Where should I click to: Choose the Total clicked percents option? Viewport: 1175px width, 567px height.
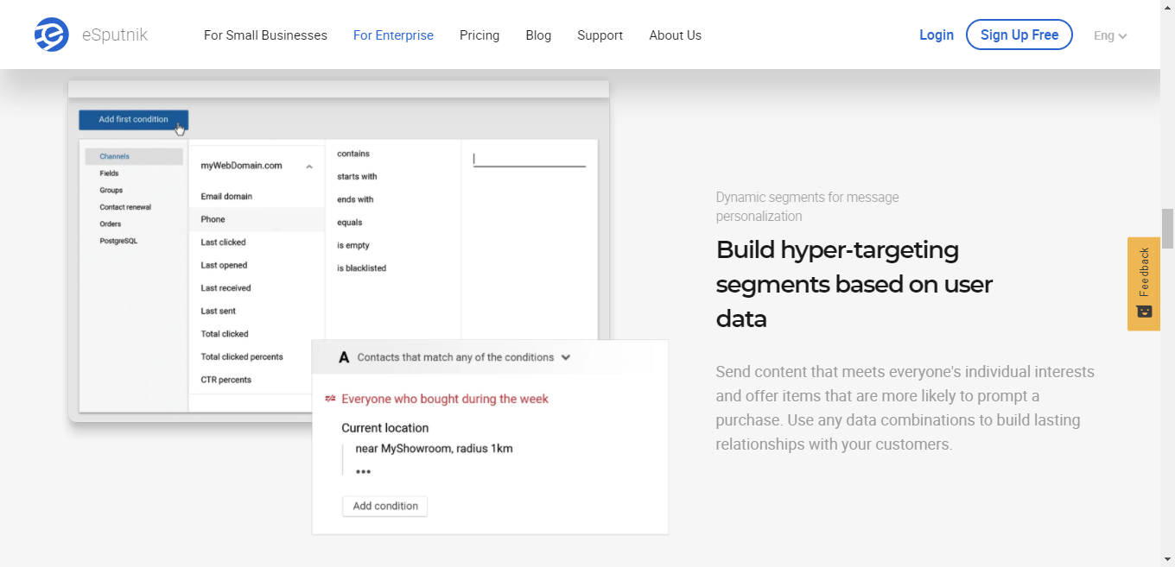242,356
